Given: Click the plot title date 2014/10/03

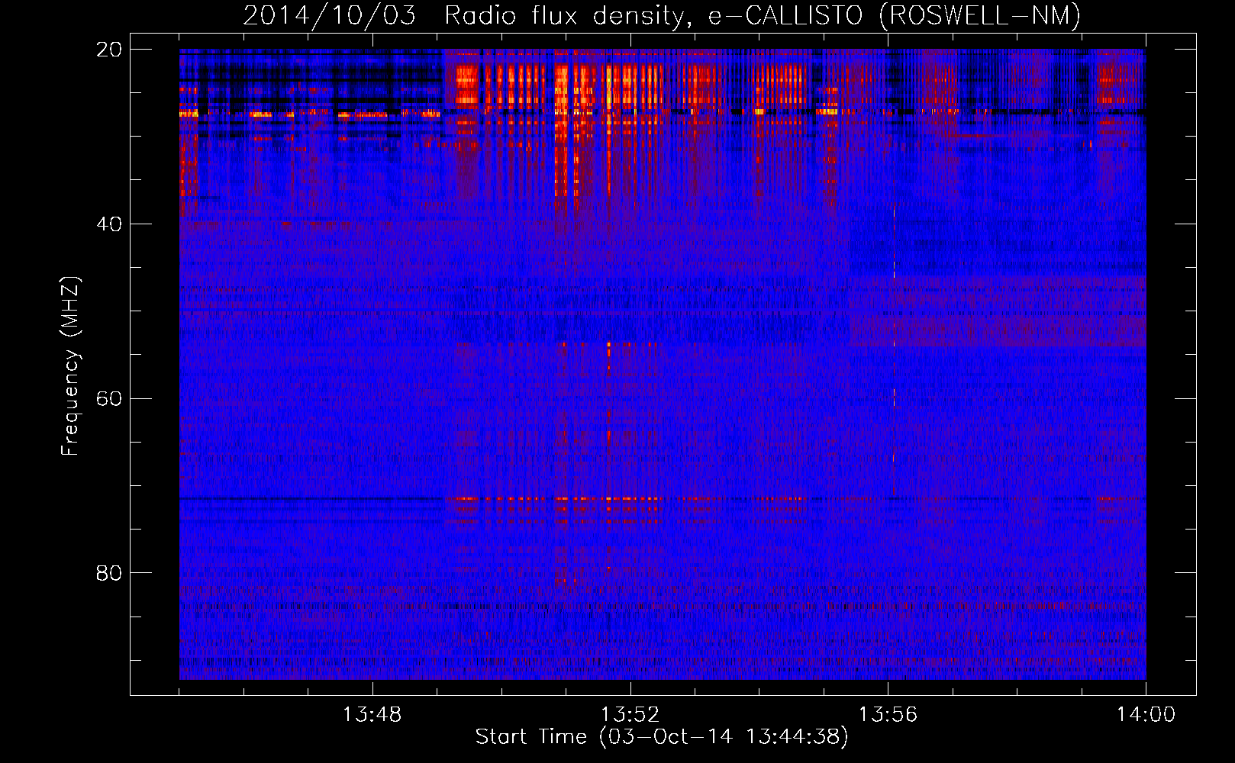Looking at the screenshot, I should [329, 16].
